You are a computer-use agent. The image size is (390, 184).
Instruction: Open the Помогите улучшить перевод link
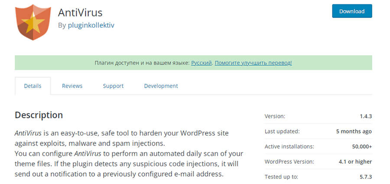253,63
